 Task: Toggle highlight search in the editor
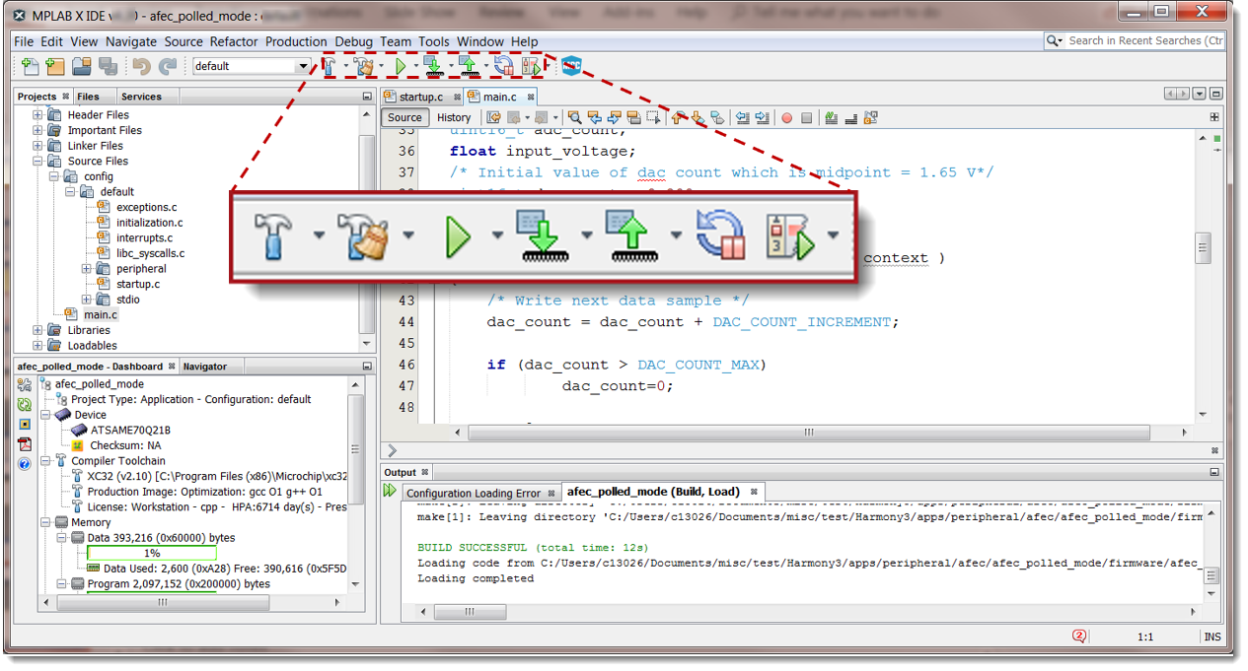point(833,117)
